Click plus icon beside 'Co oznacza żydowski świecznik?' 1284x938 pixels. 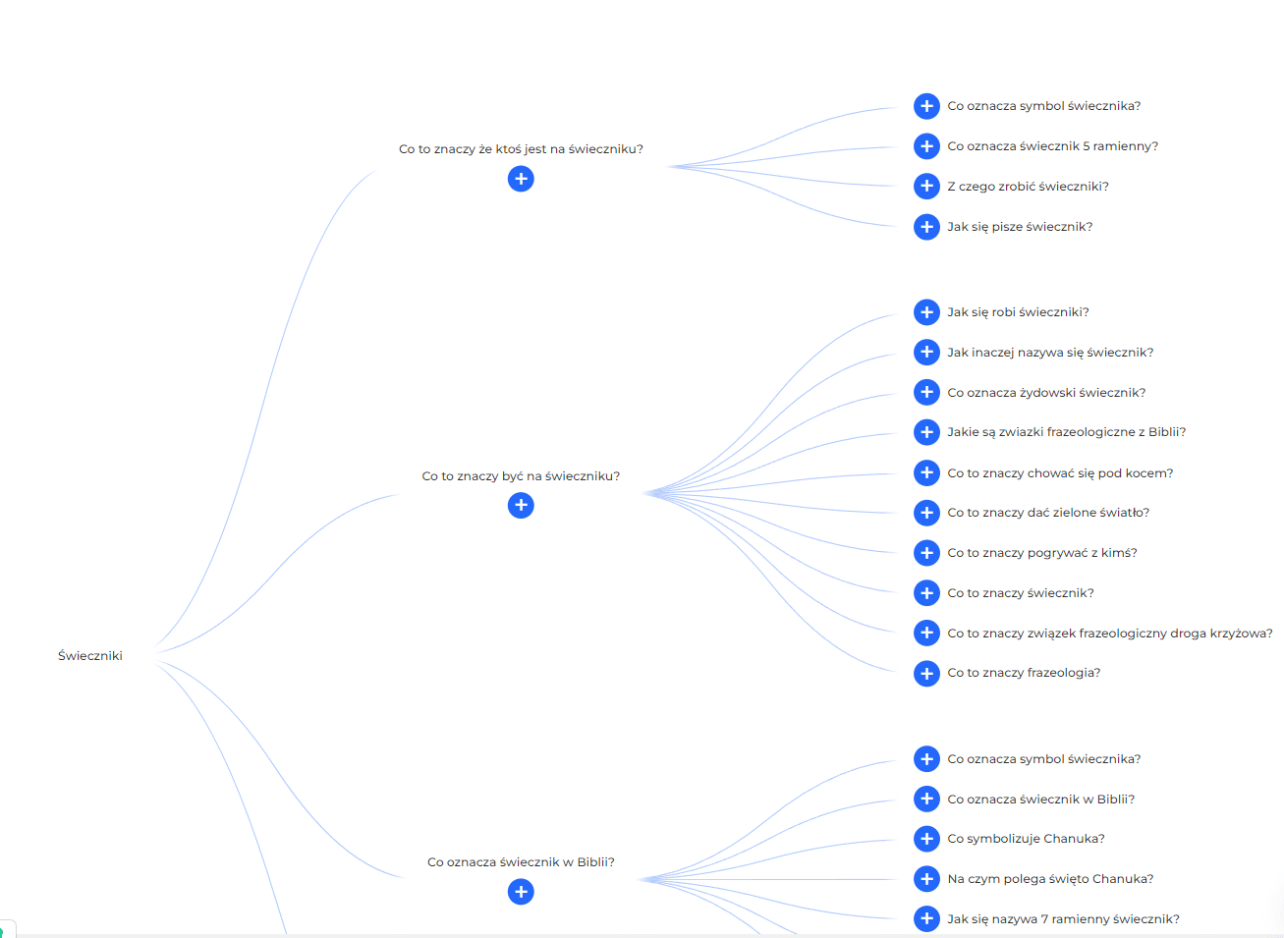926,393
